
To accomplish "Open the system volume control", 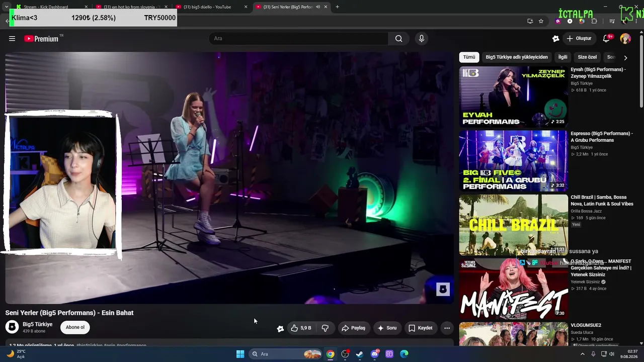I will (612, 354).
